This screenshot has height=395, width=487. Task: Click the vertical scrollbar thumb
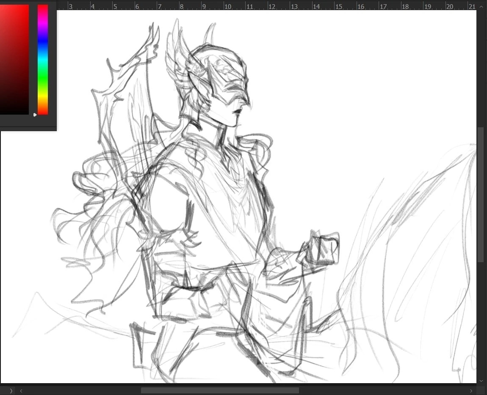(x=481, y=195)
